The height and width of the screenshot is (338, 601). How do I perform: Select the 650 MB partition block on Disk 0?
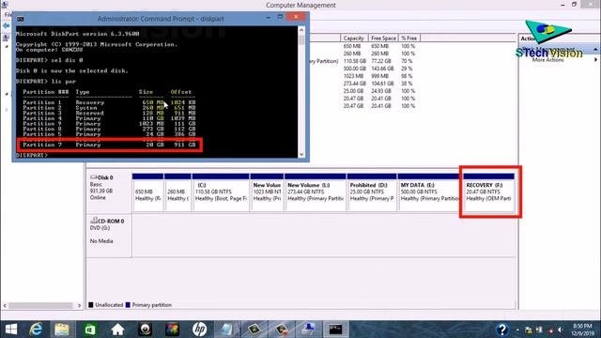(148, 192)
